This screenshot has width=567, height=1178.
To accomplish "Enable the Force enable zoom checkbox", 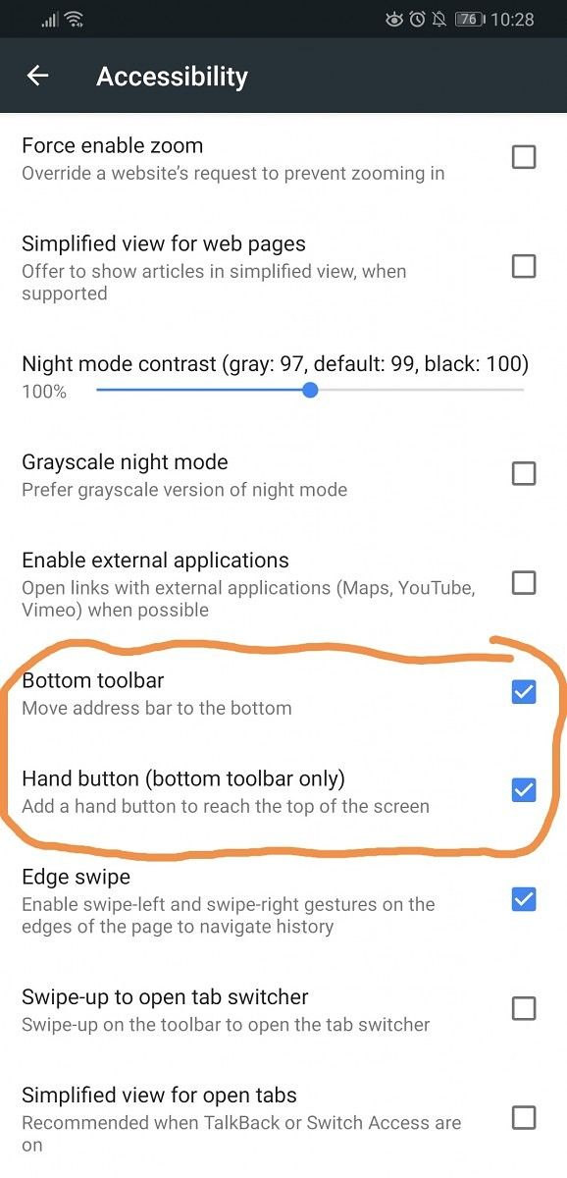I will 524,157.
